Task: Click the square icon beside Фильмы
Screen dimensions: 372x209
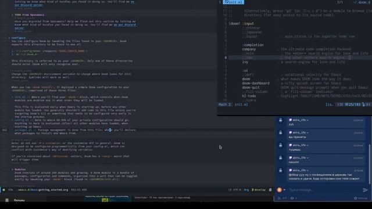Action: [x=7, y=200]
